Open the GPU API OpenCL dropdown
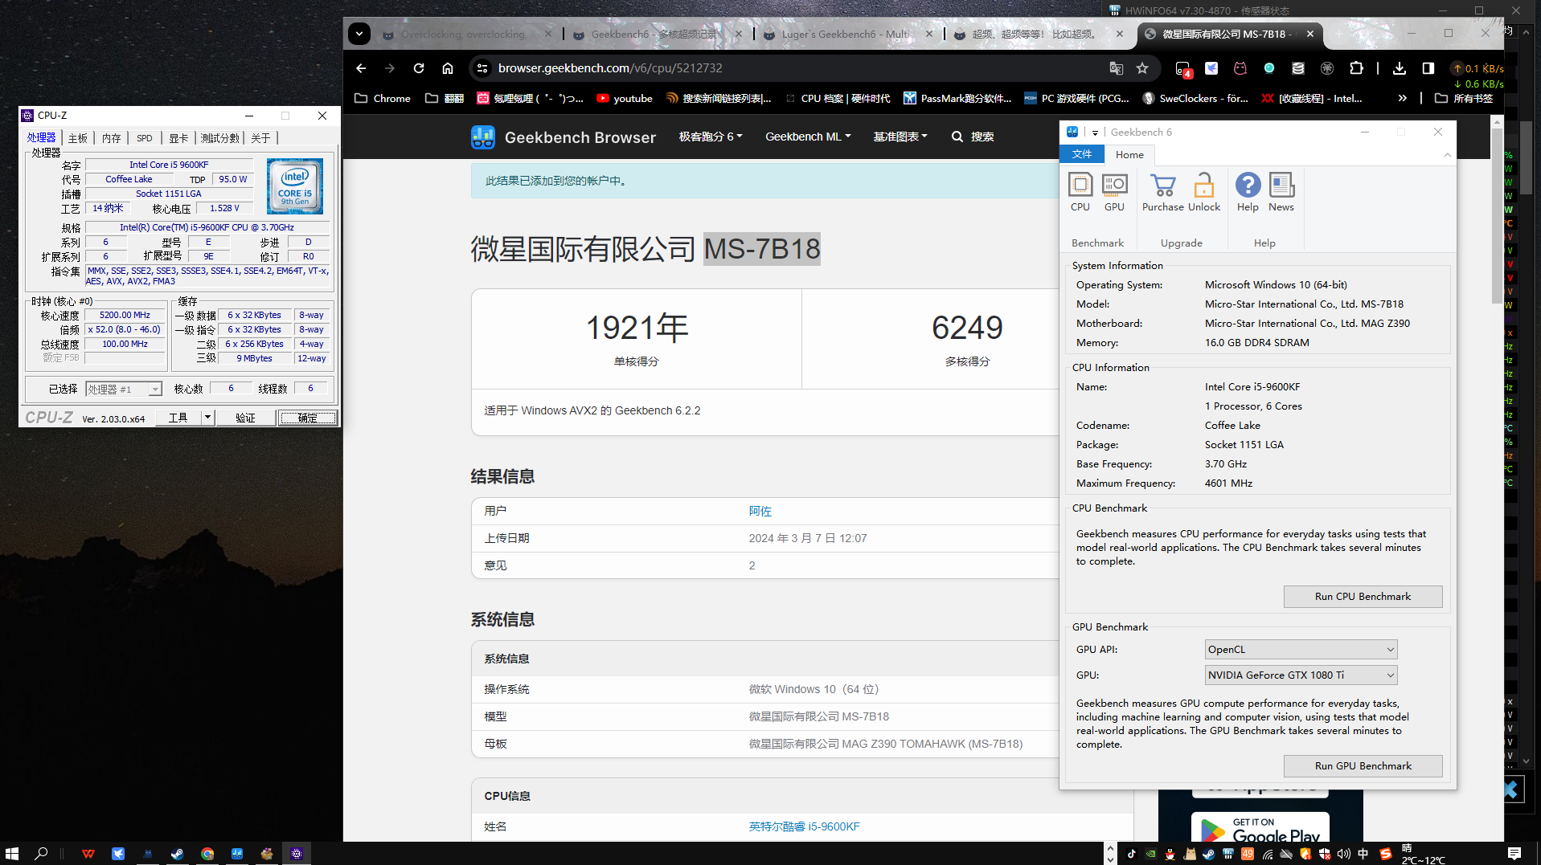Image resolution: width=1541 pixels, height=865 pixels. coord(1301,650)
